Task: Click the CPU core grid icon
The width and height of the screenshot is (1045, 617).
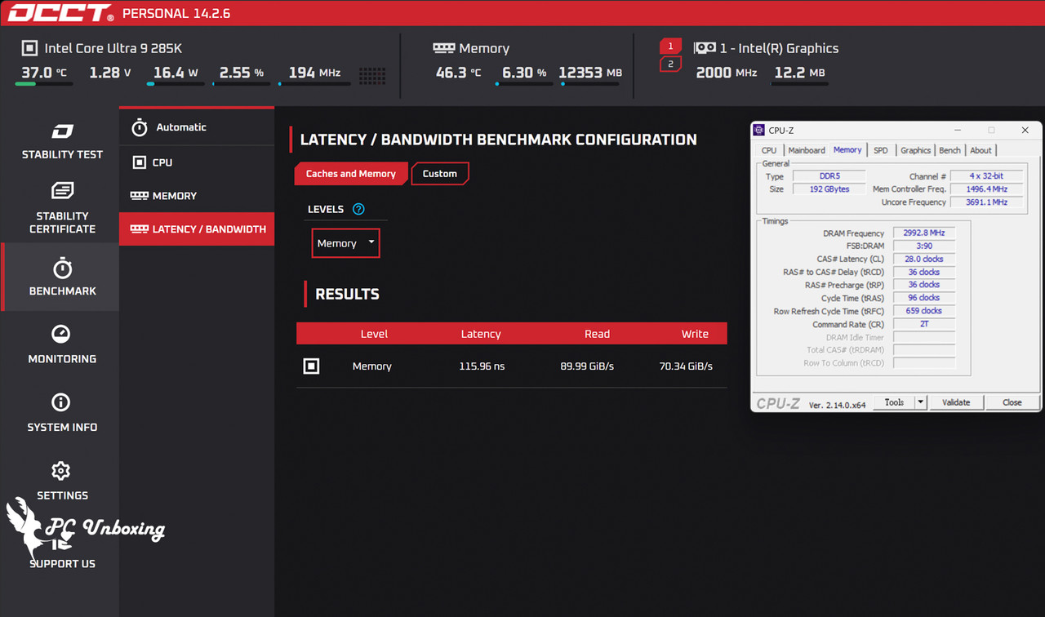Action: 372,74
